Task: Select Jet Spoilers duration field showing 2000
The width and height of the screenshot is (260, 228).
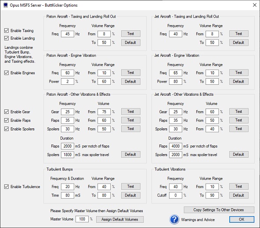Action: point(176,155)
